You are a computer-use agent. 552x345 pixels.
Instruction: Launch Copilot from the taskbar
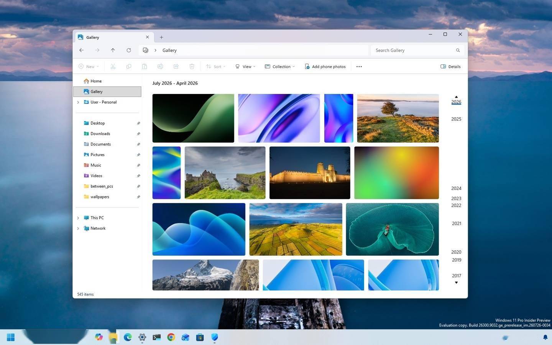pos(99,337)
